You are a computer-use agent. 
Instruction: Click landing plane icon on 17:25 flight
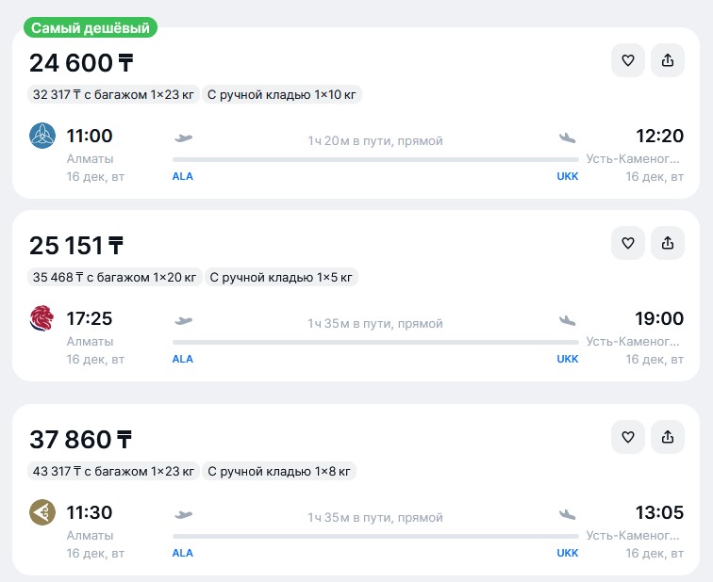click(567, 321)
